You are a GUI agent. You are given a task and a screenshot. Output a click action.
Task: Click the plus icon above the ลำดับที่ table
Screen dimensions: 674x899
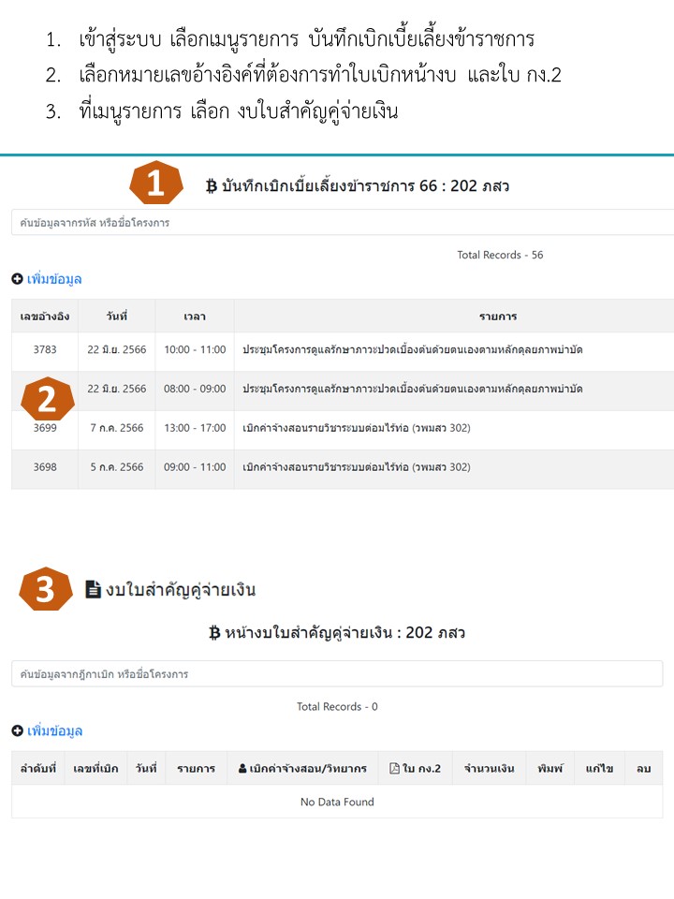tap(17, 731)
